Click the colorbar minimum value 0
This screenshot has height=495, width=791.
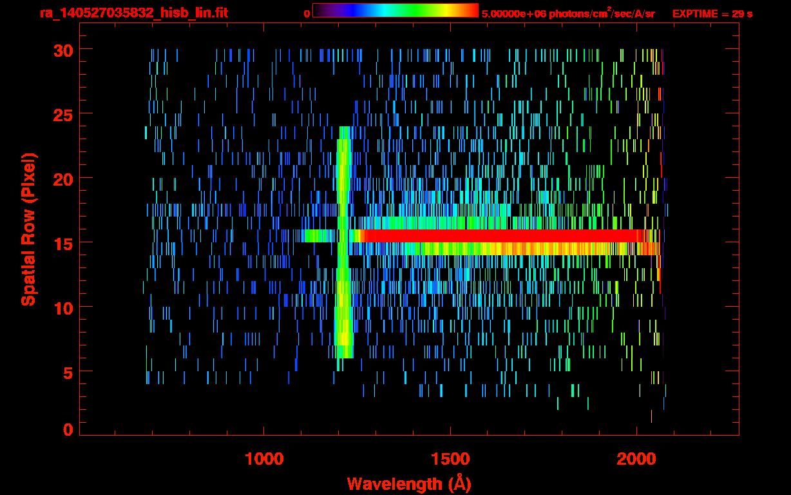pos(307,14)
